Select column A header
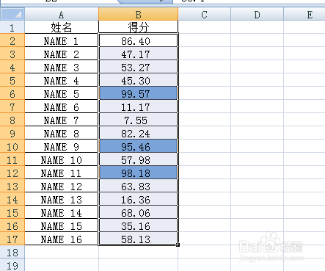 coord(62,15)
